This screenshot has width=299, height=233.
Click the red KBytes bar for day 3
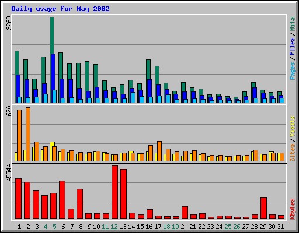(x=36, y=205)
